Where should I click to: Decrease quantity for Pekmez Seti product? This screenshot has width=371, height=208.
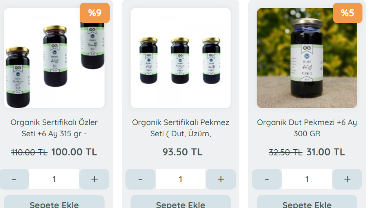click(140, 179)
